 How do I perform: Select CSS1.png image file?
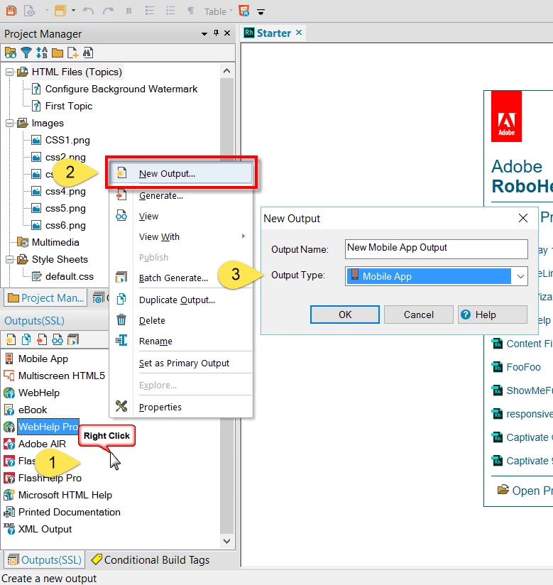(67, 141)
